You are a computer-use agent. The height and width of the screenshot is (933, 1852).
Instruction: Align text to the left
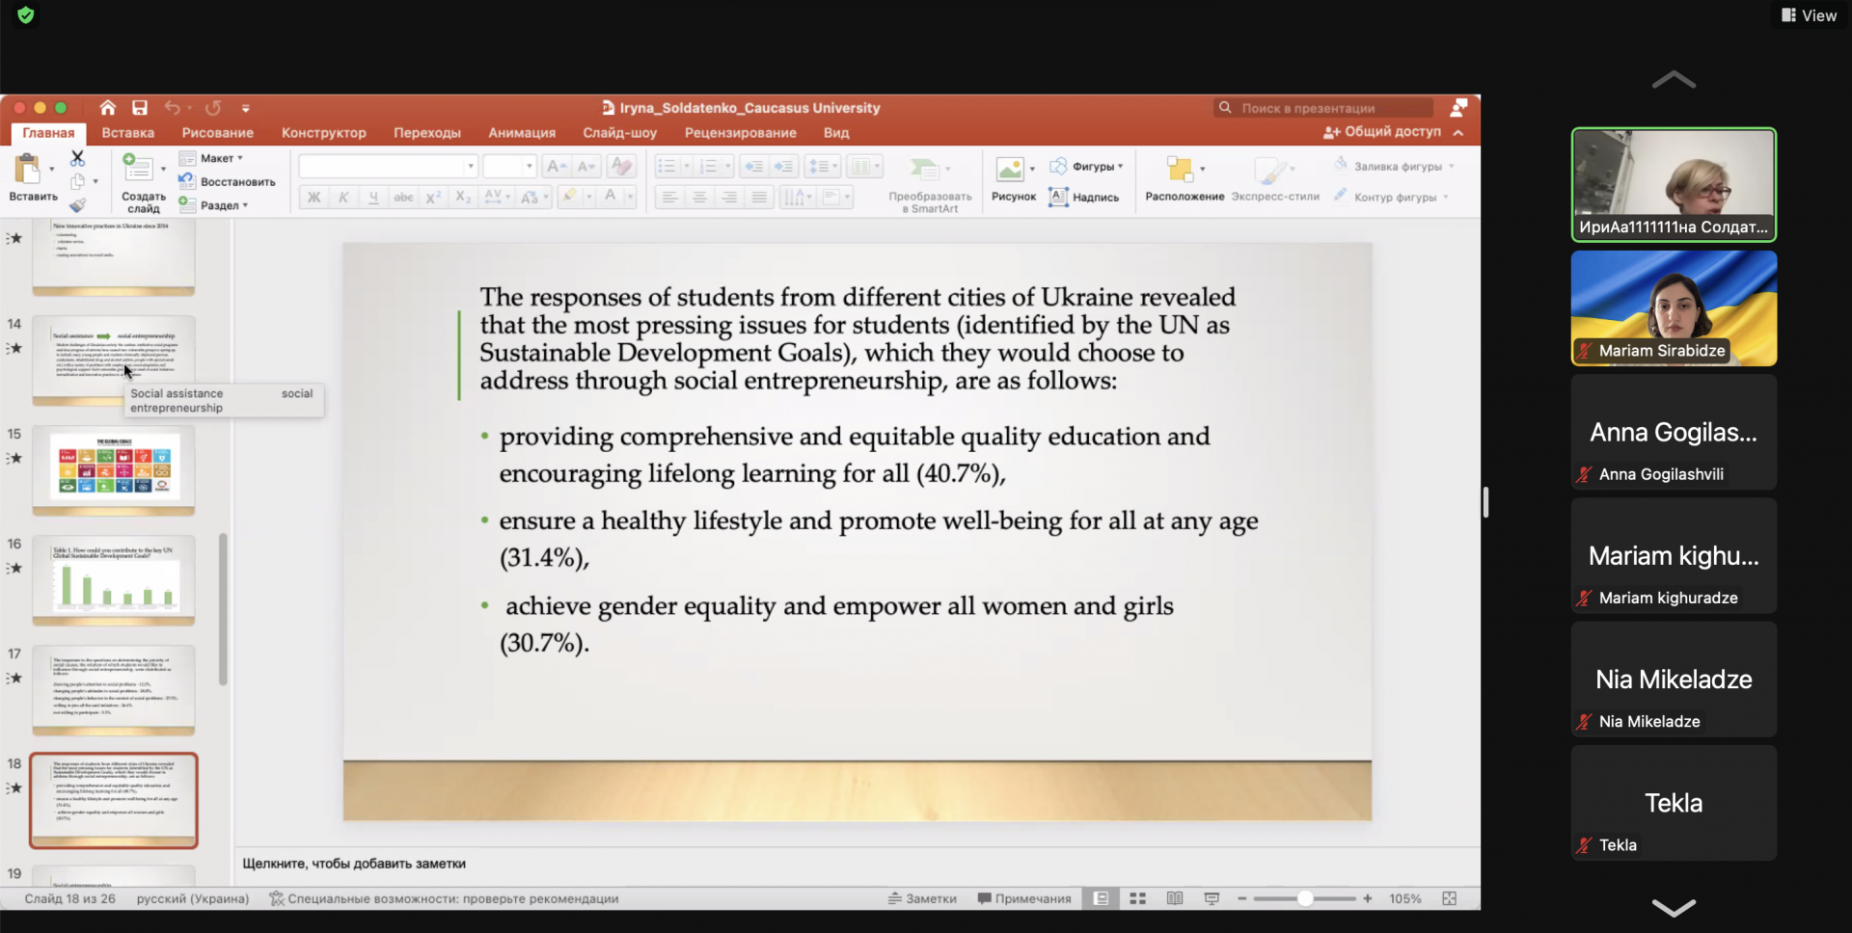668,198
